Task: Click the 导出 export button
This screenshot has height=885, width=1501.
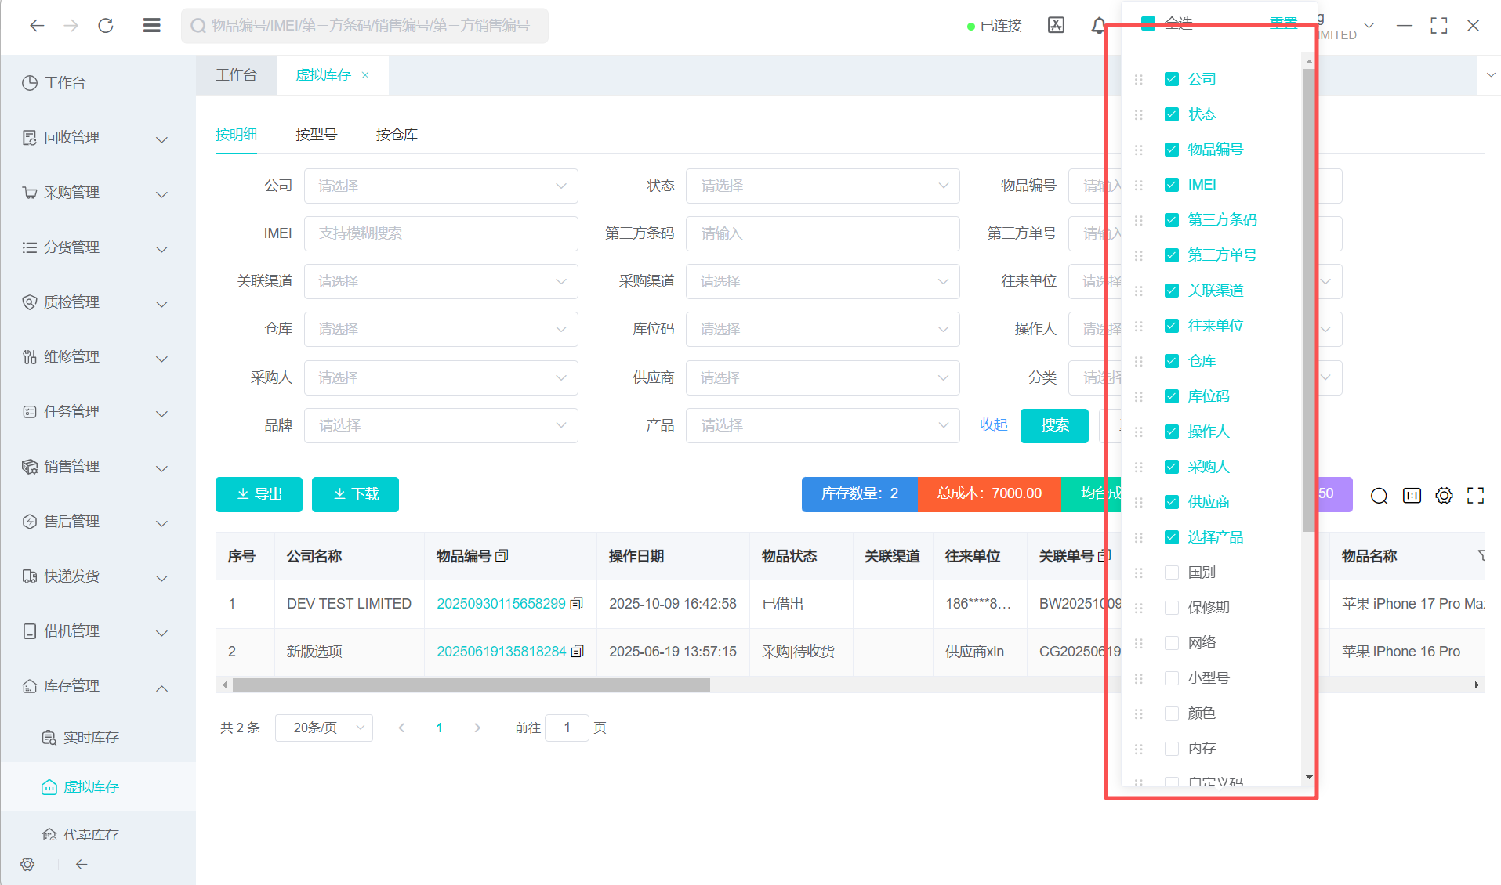Action: [259, 494]
